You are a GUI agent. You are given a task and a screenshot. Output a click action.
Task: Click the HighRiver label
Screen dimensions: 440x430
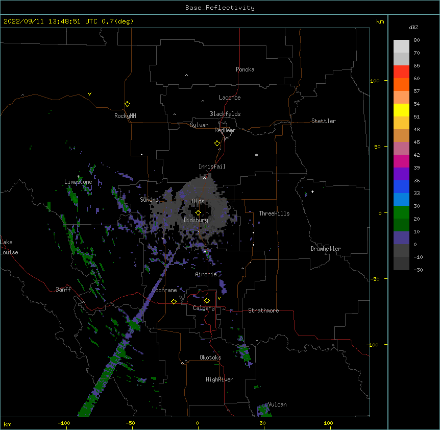219,379
